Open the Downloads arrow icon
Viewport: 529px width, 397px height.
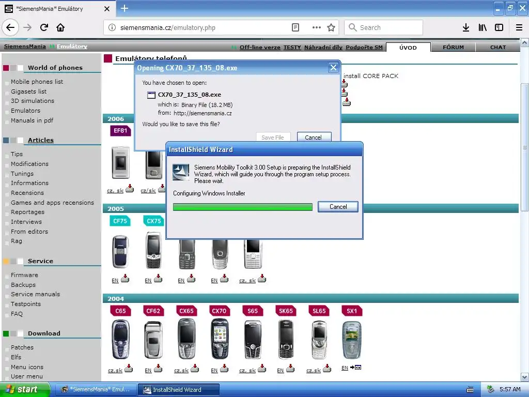point(465,27)
